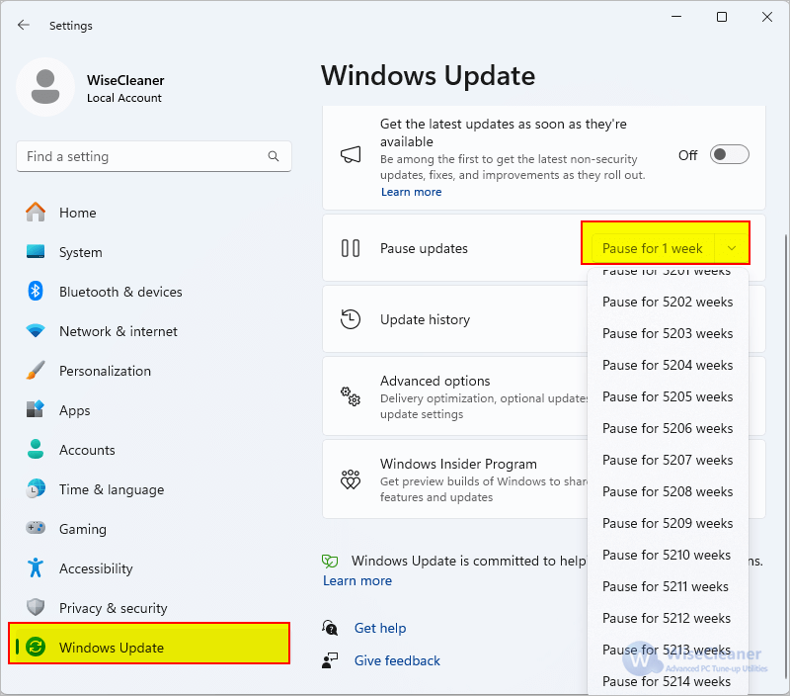Click the Apps icon in sidebar
The image size is (790, 696).
tap(36, 409)
